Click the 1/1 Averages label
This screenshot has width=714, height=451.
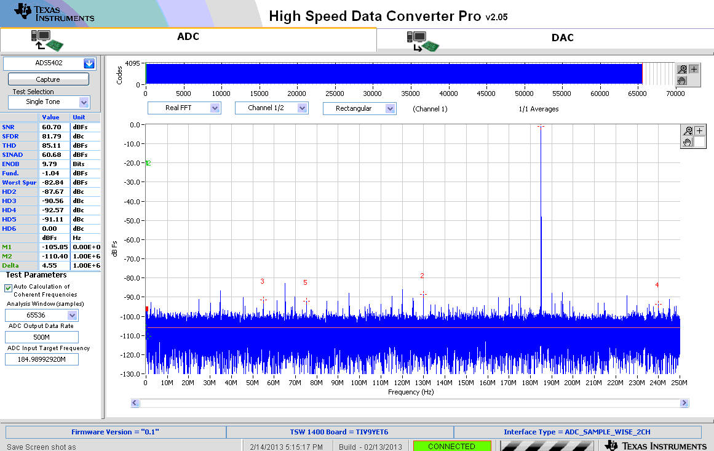[x=539, y=109]
